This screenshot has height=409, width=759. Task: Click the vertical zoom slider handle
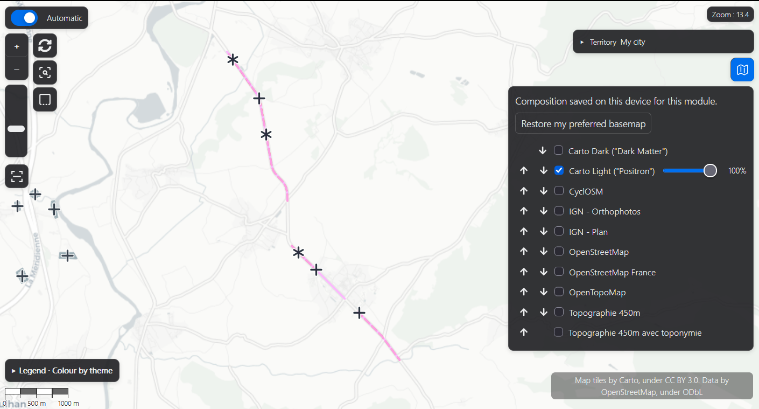pos(16,129)
